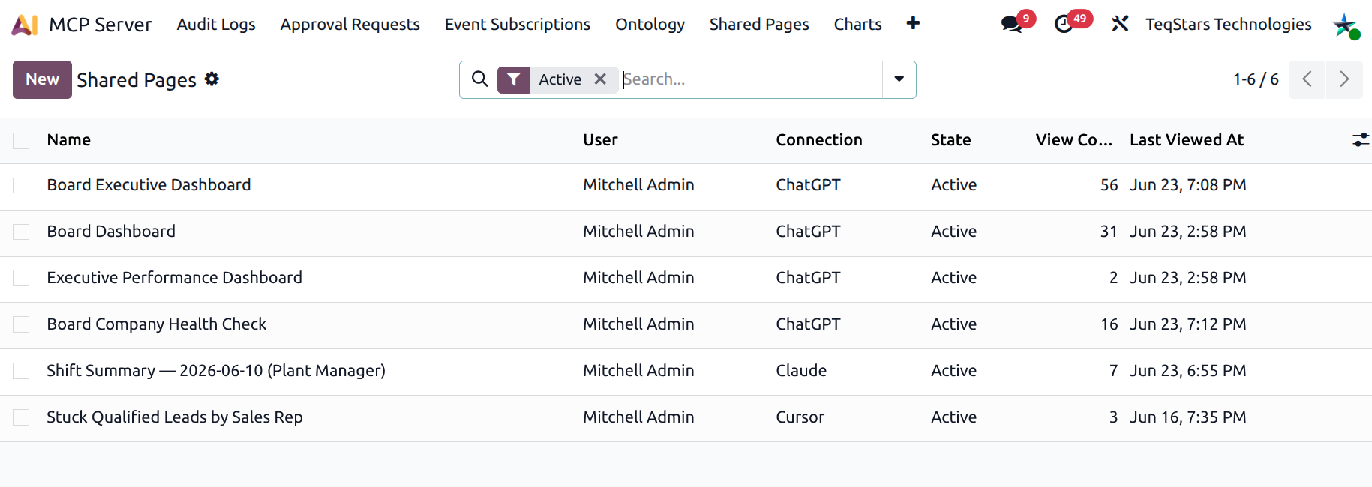Open optional columns adjust icon

pyautogui.click(x=1360, y=140)
